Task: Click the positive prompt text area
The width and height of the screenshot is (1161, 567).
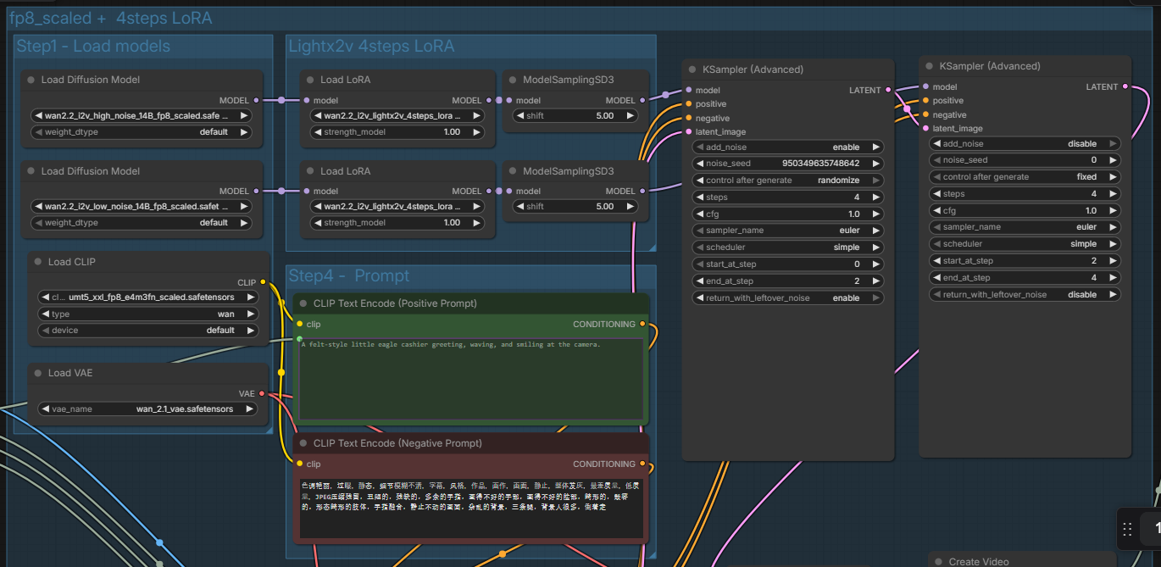Action: point(471,377)
